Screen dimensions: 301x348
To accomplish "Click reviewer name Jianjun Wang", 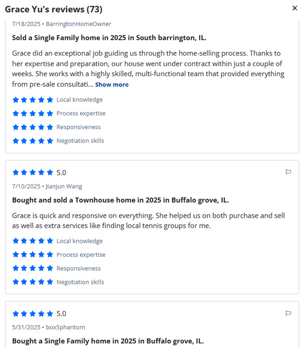I will point(64,187).
